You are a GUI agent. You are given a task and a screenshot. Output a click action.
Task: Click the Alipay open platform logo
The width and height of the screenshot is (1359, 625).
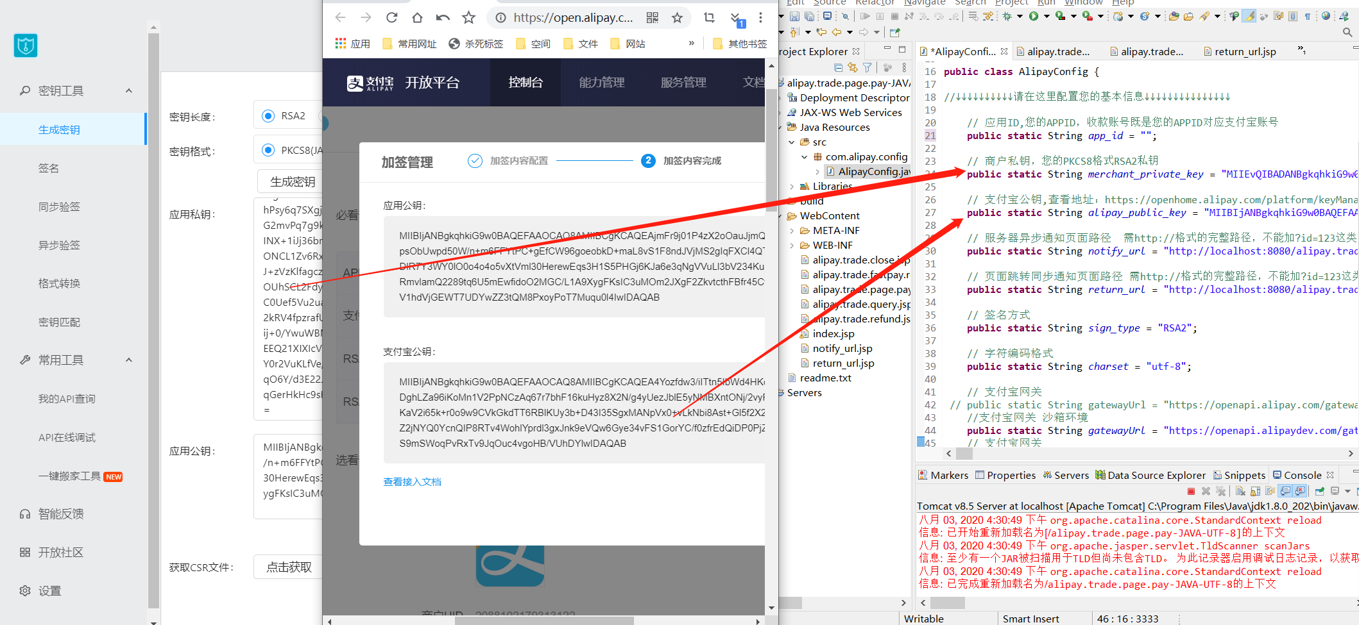click(x=403, y=83)
